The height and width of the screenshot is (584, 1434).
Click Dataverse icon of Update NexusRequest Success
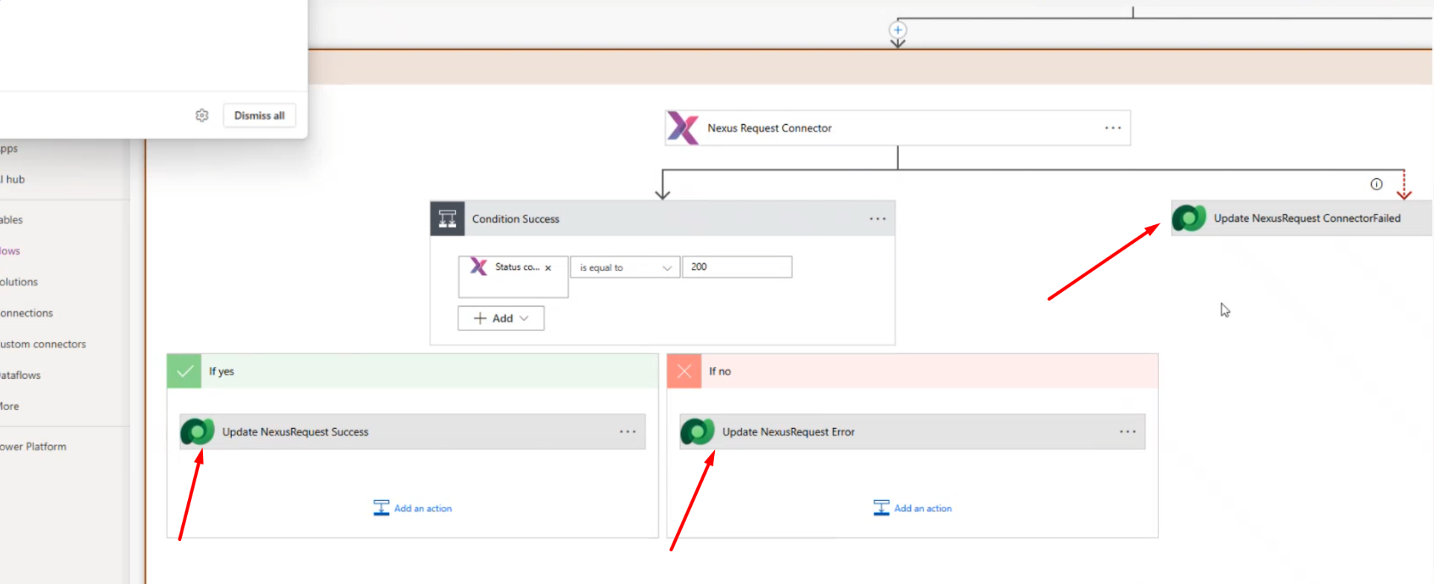pyautogui.click(x=198, y=432)
